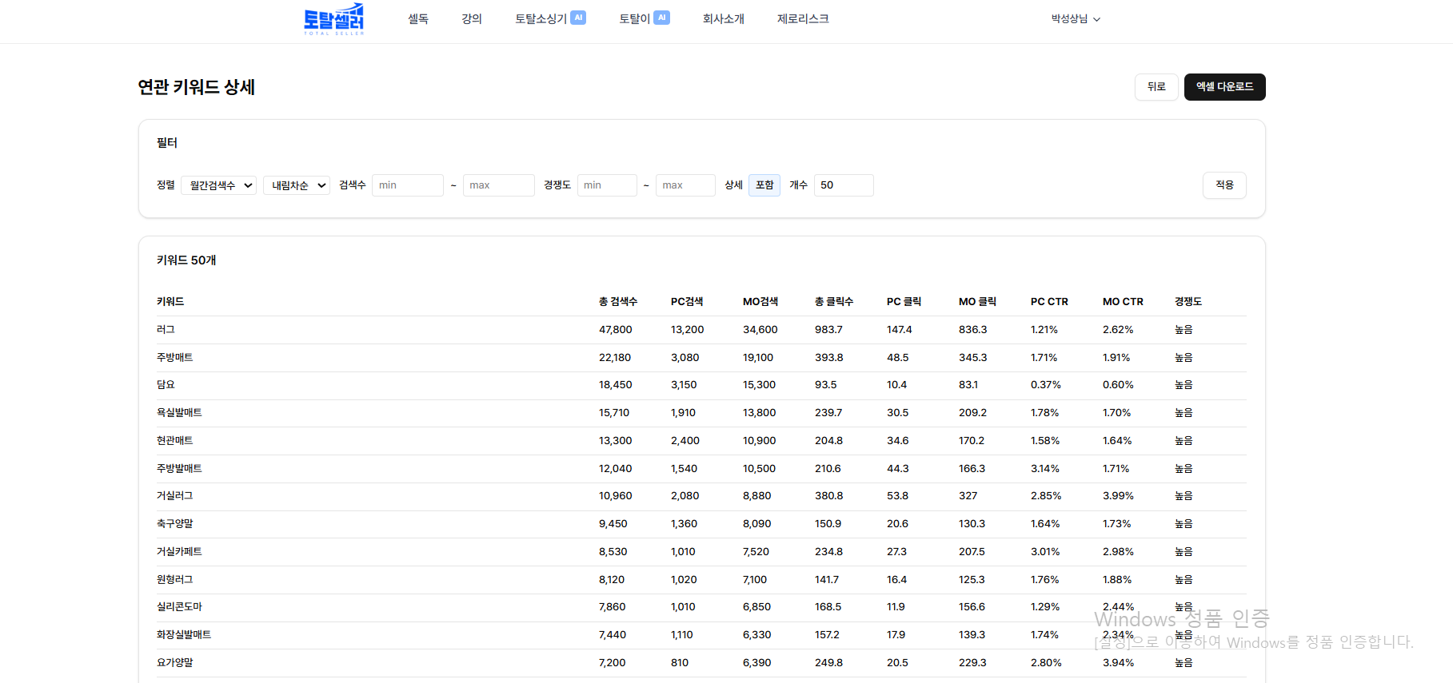The image size is (1453, 683).
Task: Click MO click value 130.3
Action: [x=972, y=524]
